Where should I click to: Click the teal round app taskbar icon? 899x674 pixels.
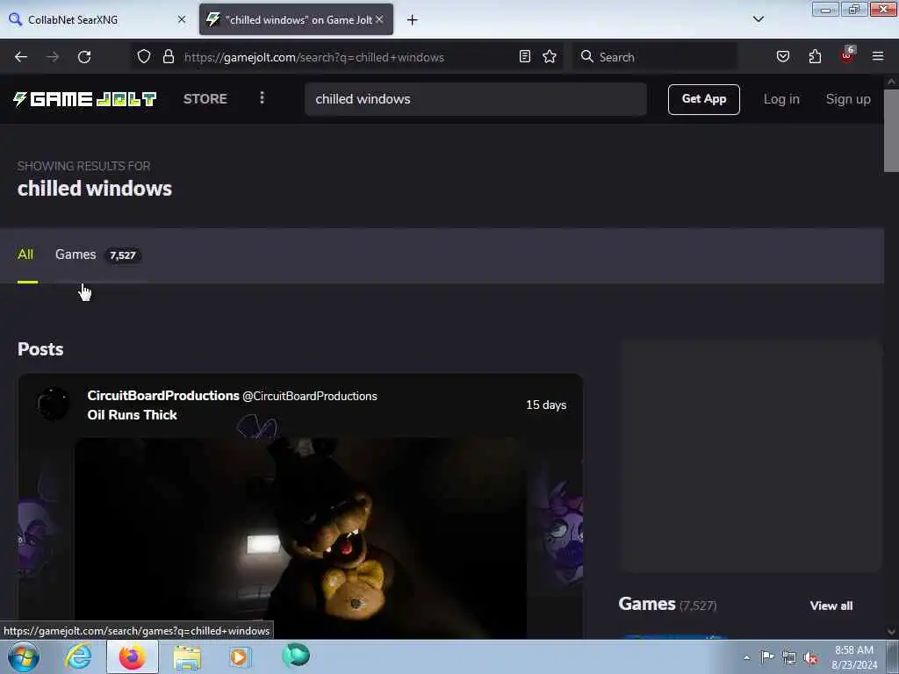[x=296, y=655]
